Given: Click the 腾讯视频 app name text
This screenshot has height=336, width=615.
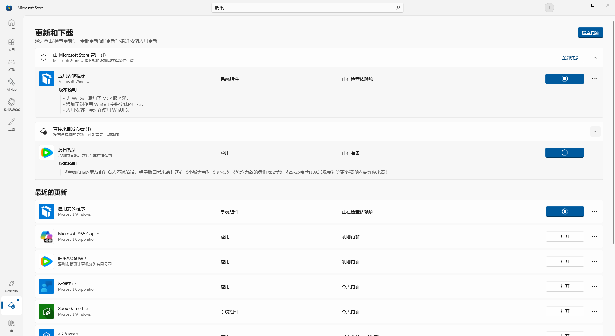Looking at the screenshot, I should point(67,150).
